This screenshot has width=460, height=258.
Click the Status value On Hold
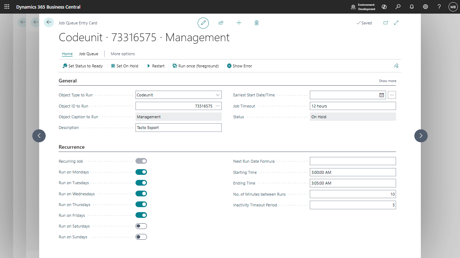(x=353, y=117)
